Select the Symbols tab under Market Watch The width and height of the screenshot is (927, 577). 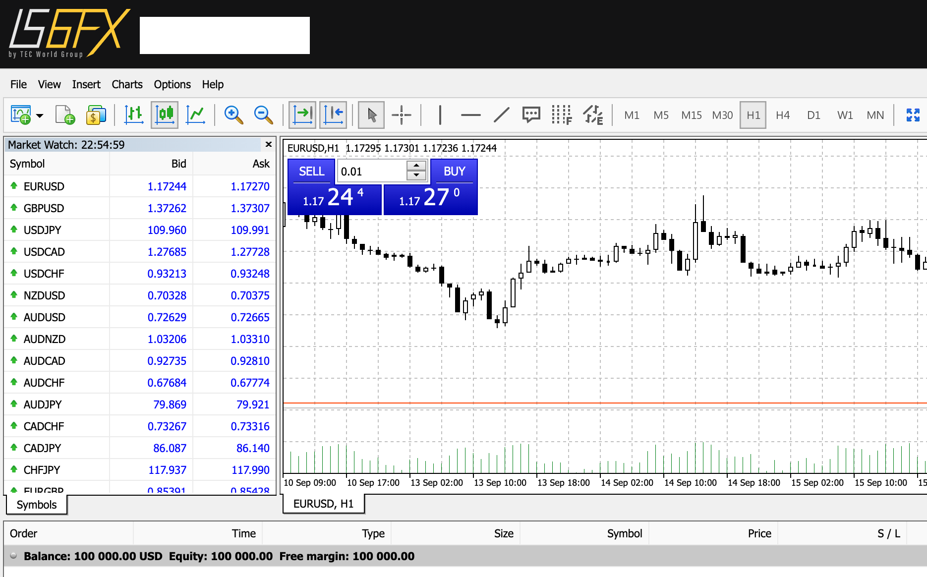point(37,505)
